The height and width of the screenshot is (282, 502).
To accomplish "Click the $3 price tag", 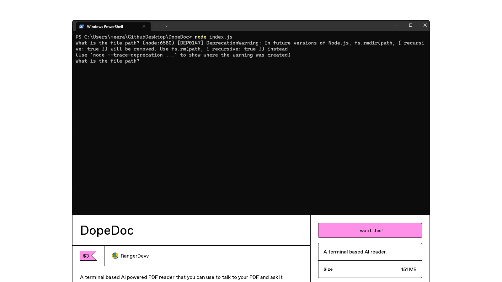I will tap(88, 256).
